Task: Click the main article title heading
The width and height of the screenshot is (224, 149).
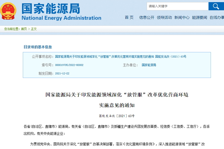Action: pos(117,94)
